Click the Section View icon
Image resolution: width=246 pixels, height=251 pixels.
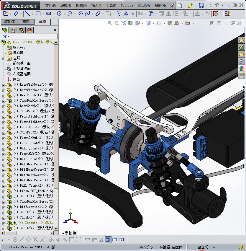pos(130,23)
